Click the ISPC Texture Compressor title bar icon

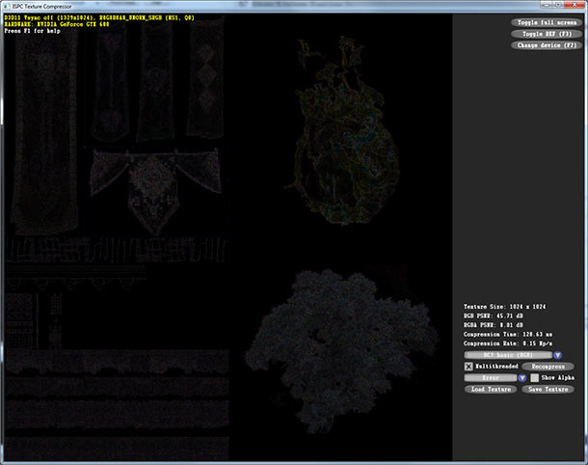tap(7, 6)
